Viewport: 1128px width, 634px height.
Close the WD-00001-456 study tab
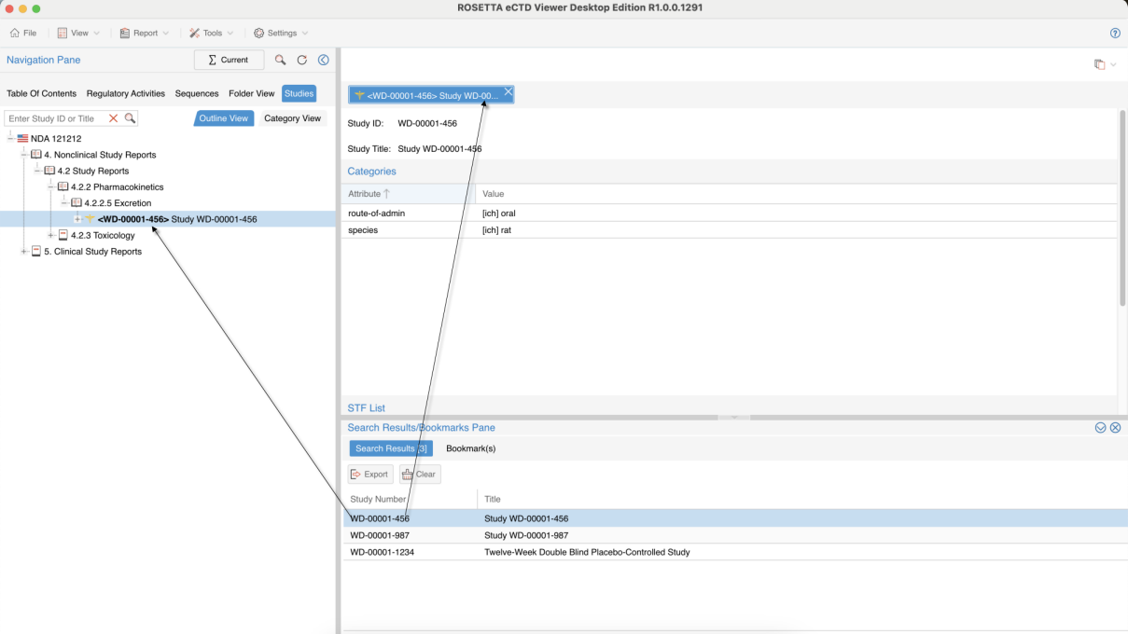(508, 91)
